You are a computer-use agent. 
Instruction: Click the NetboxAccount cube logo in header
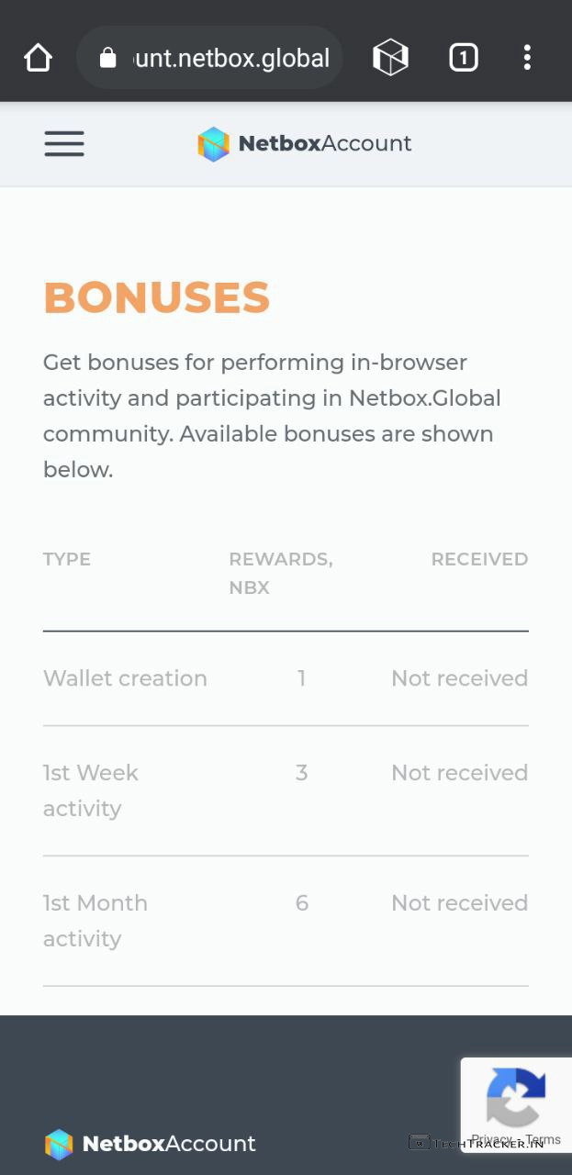click(213, 144)
